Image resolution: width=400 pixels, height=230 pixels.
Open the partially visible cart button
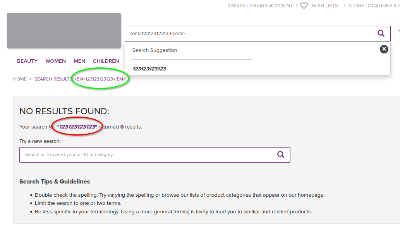coord(397,34)
